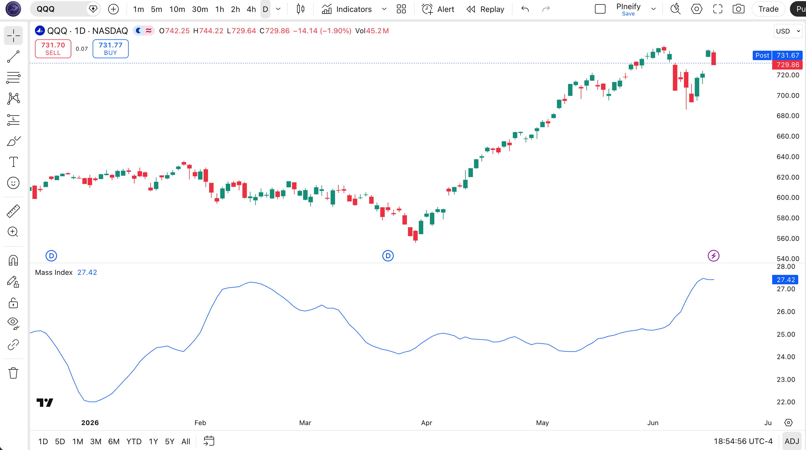
Task: Open the patterns drawing tools
Action: [13, 98]
